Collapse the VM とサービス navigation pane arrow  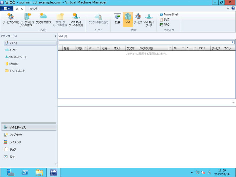[x=55, y=36]
